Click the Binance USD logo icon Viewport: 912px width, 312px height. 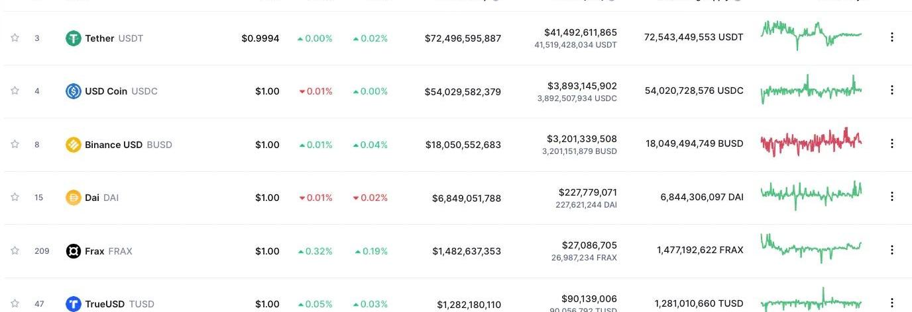(73, 145)
